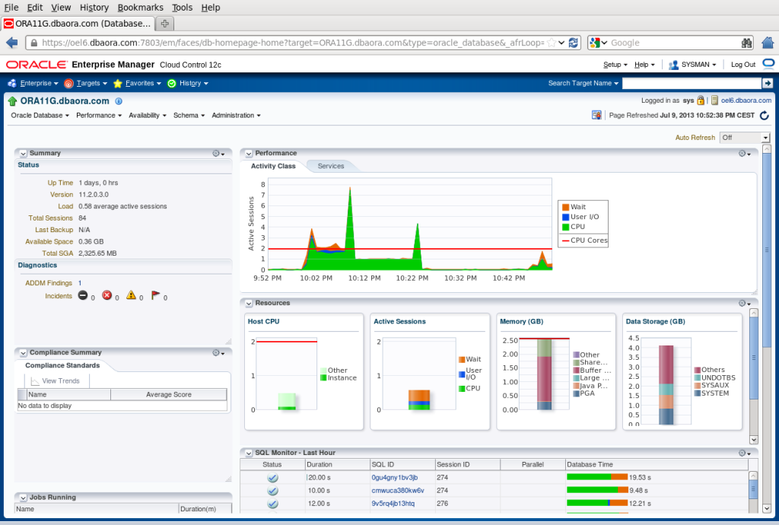Open the browser Bookmarks menu
Screen dimensions: 779x525
coord(141,8)
